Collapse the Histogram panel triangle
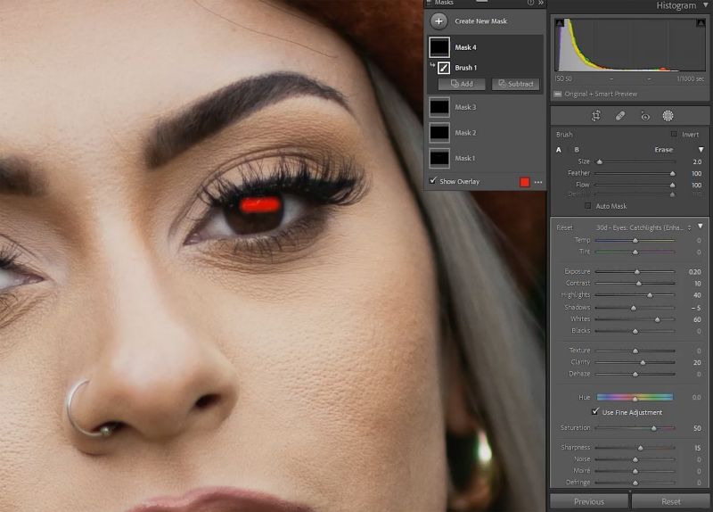713x512 pixels. pyautogui.click(x=705, y=5)
